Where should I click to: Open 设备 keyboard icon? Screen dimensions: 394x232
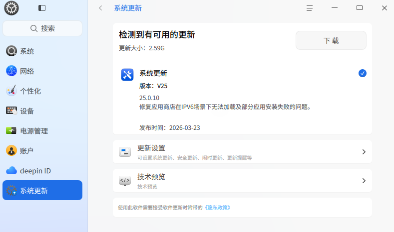pyautogui.click(x=11, y=111)
